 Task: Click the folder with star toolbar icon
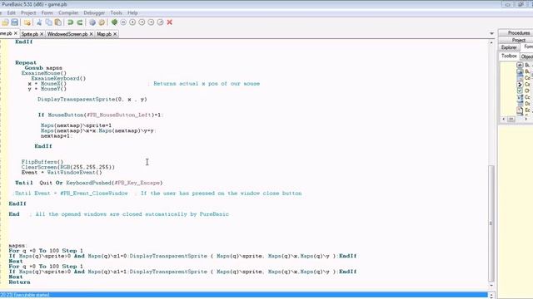click(x=27, y=22)
